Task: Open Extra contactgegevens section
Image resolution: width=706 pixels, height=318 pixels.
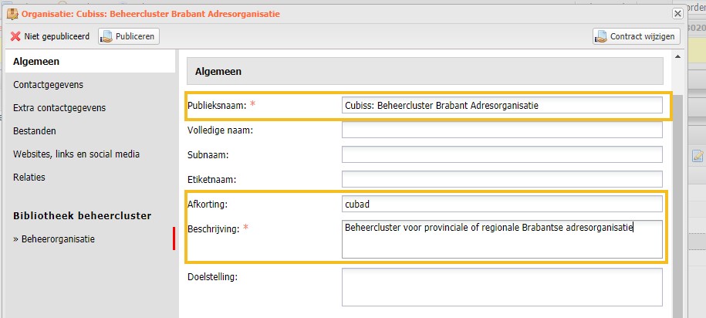Action: click(x=59, y=108)
